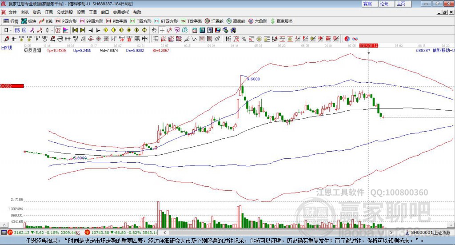Switch to the K线 candlestick chart
The height and width of the screenshot is (245, 455).
pyautogui.click(x=46, y=21)
